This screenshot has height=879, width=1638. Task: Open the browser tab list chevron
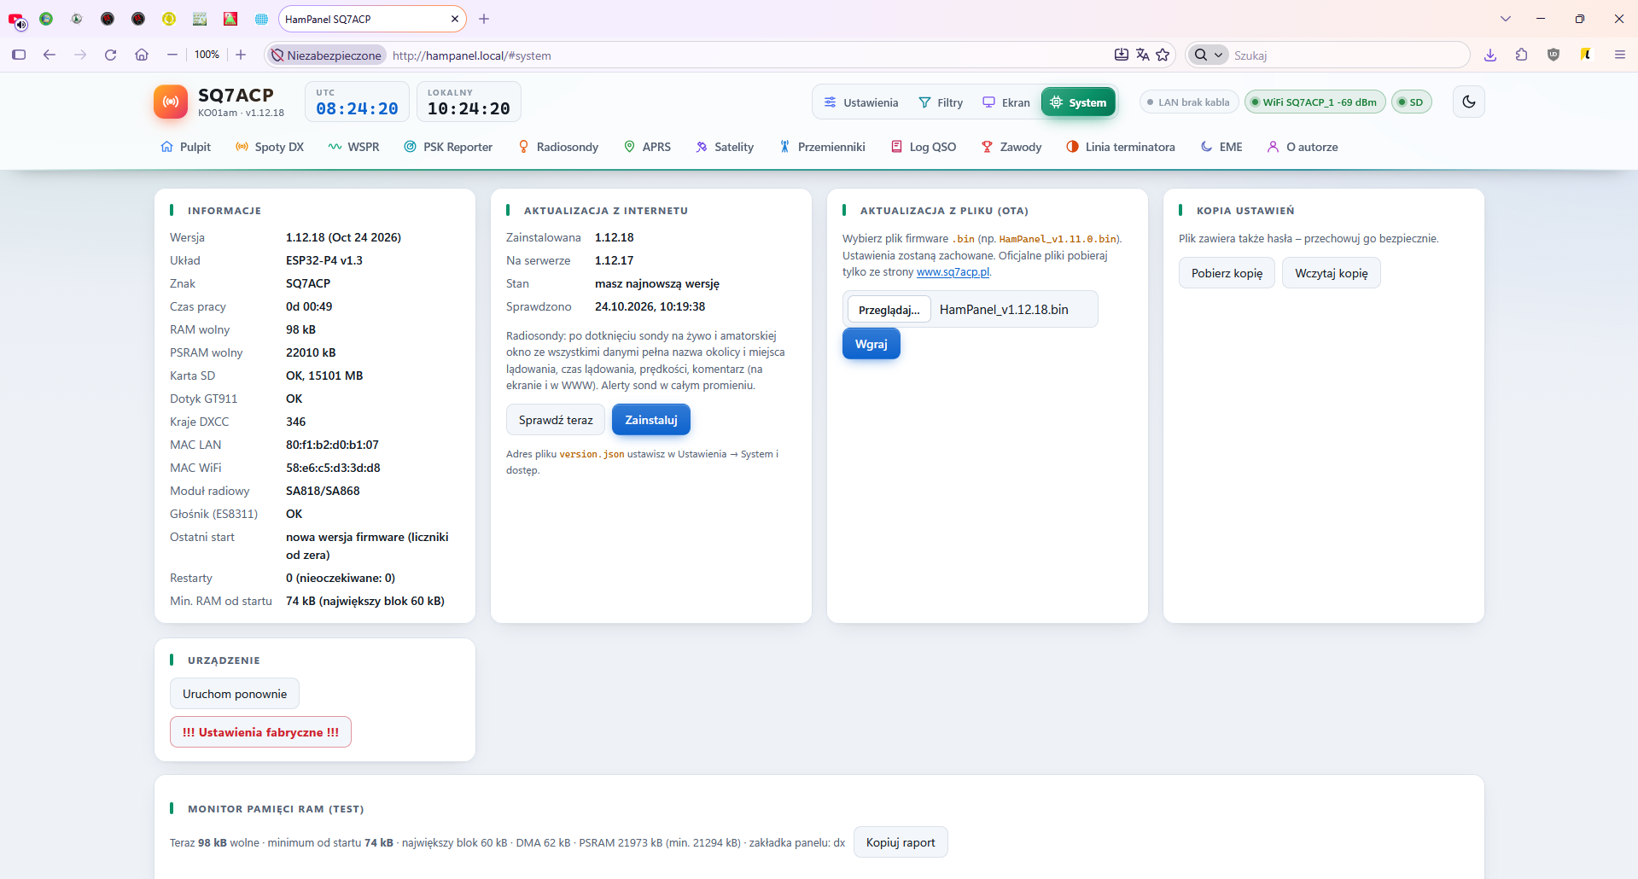click(1505, 19)
